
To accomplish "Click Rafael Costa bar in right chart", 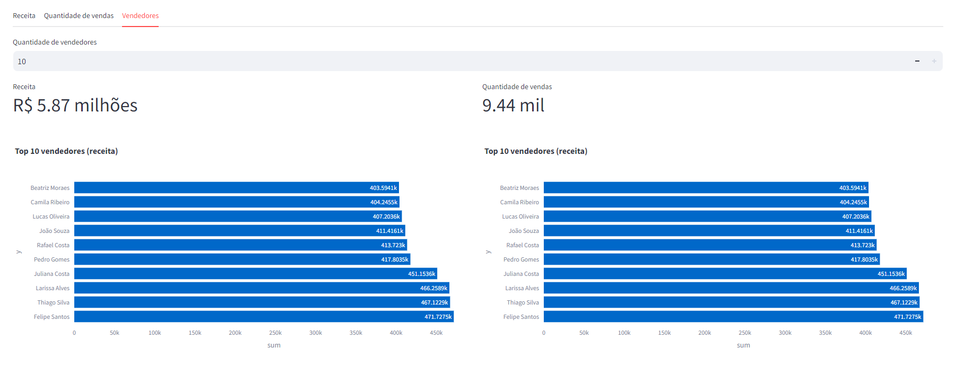I will point(710,245).
